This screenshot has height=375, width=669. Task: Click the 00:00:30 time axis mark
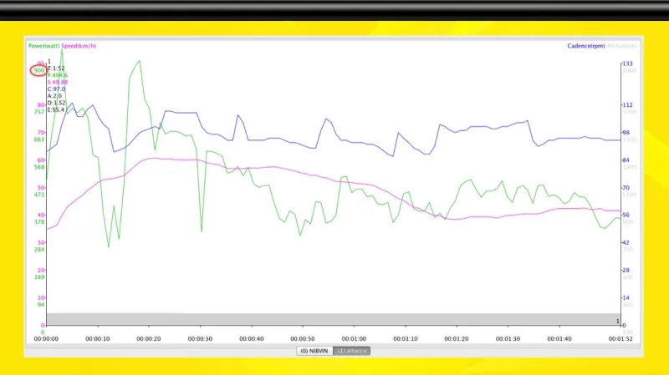(200, 338)
